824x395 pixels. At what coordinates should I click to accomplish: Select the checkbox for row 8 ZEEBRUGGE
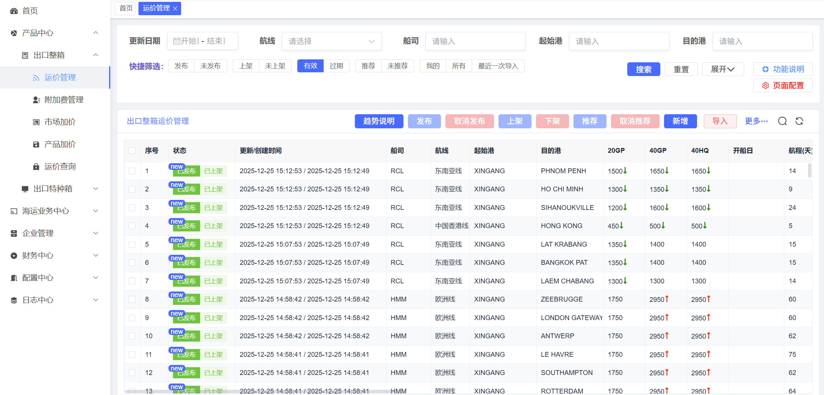tap(132, 299)
